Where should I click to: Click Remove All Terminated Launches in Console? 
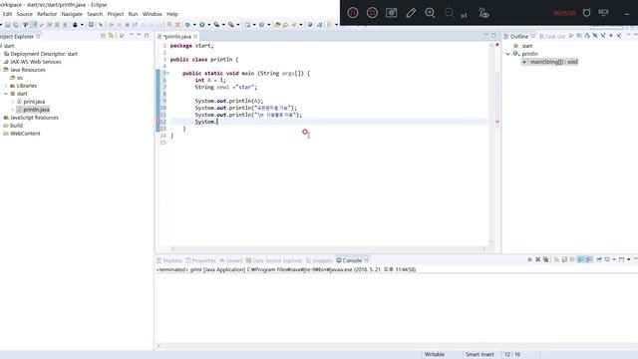(x=546, y=259)
